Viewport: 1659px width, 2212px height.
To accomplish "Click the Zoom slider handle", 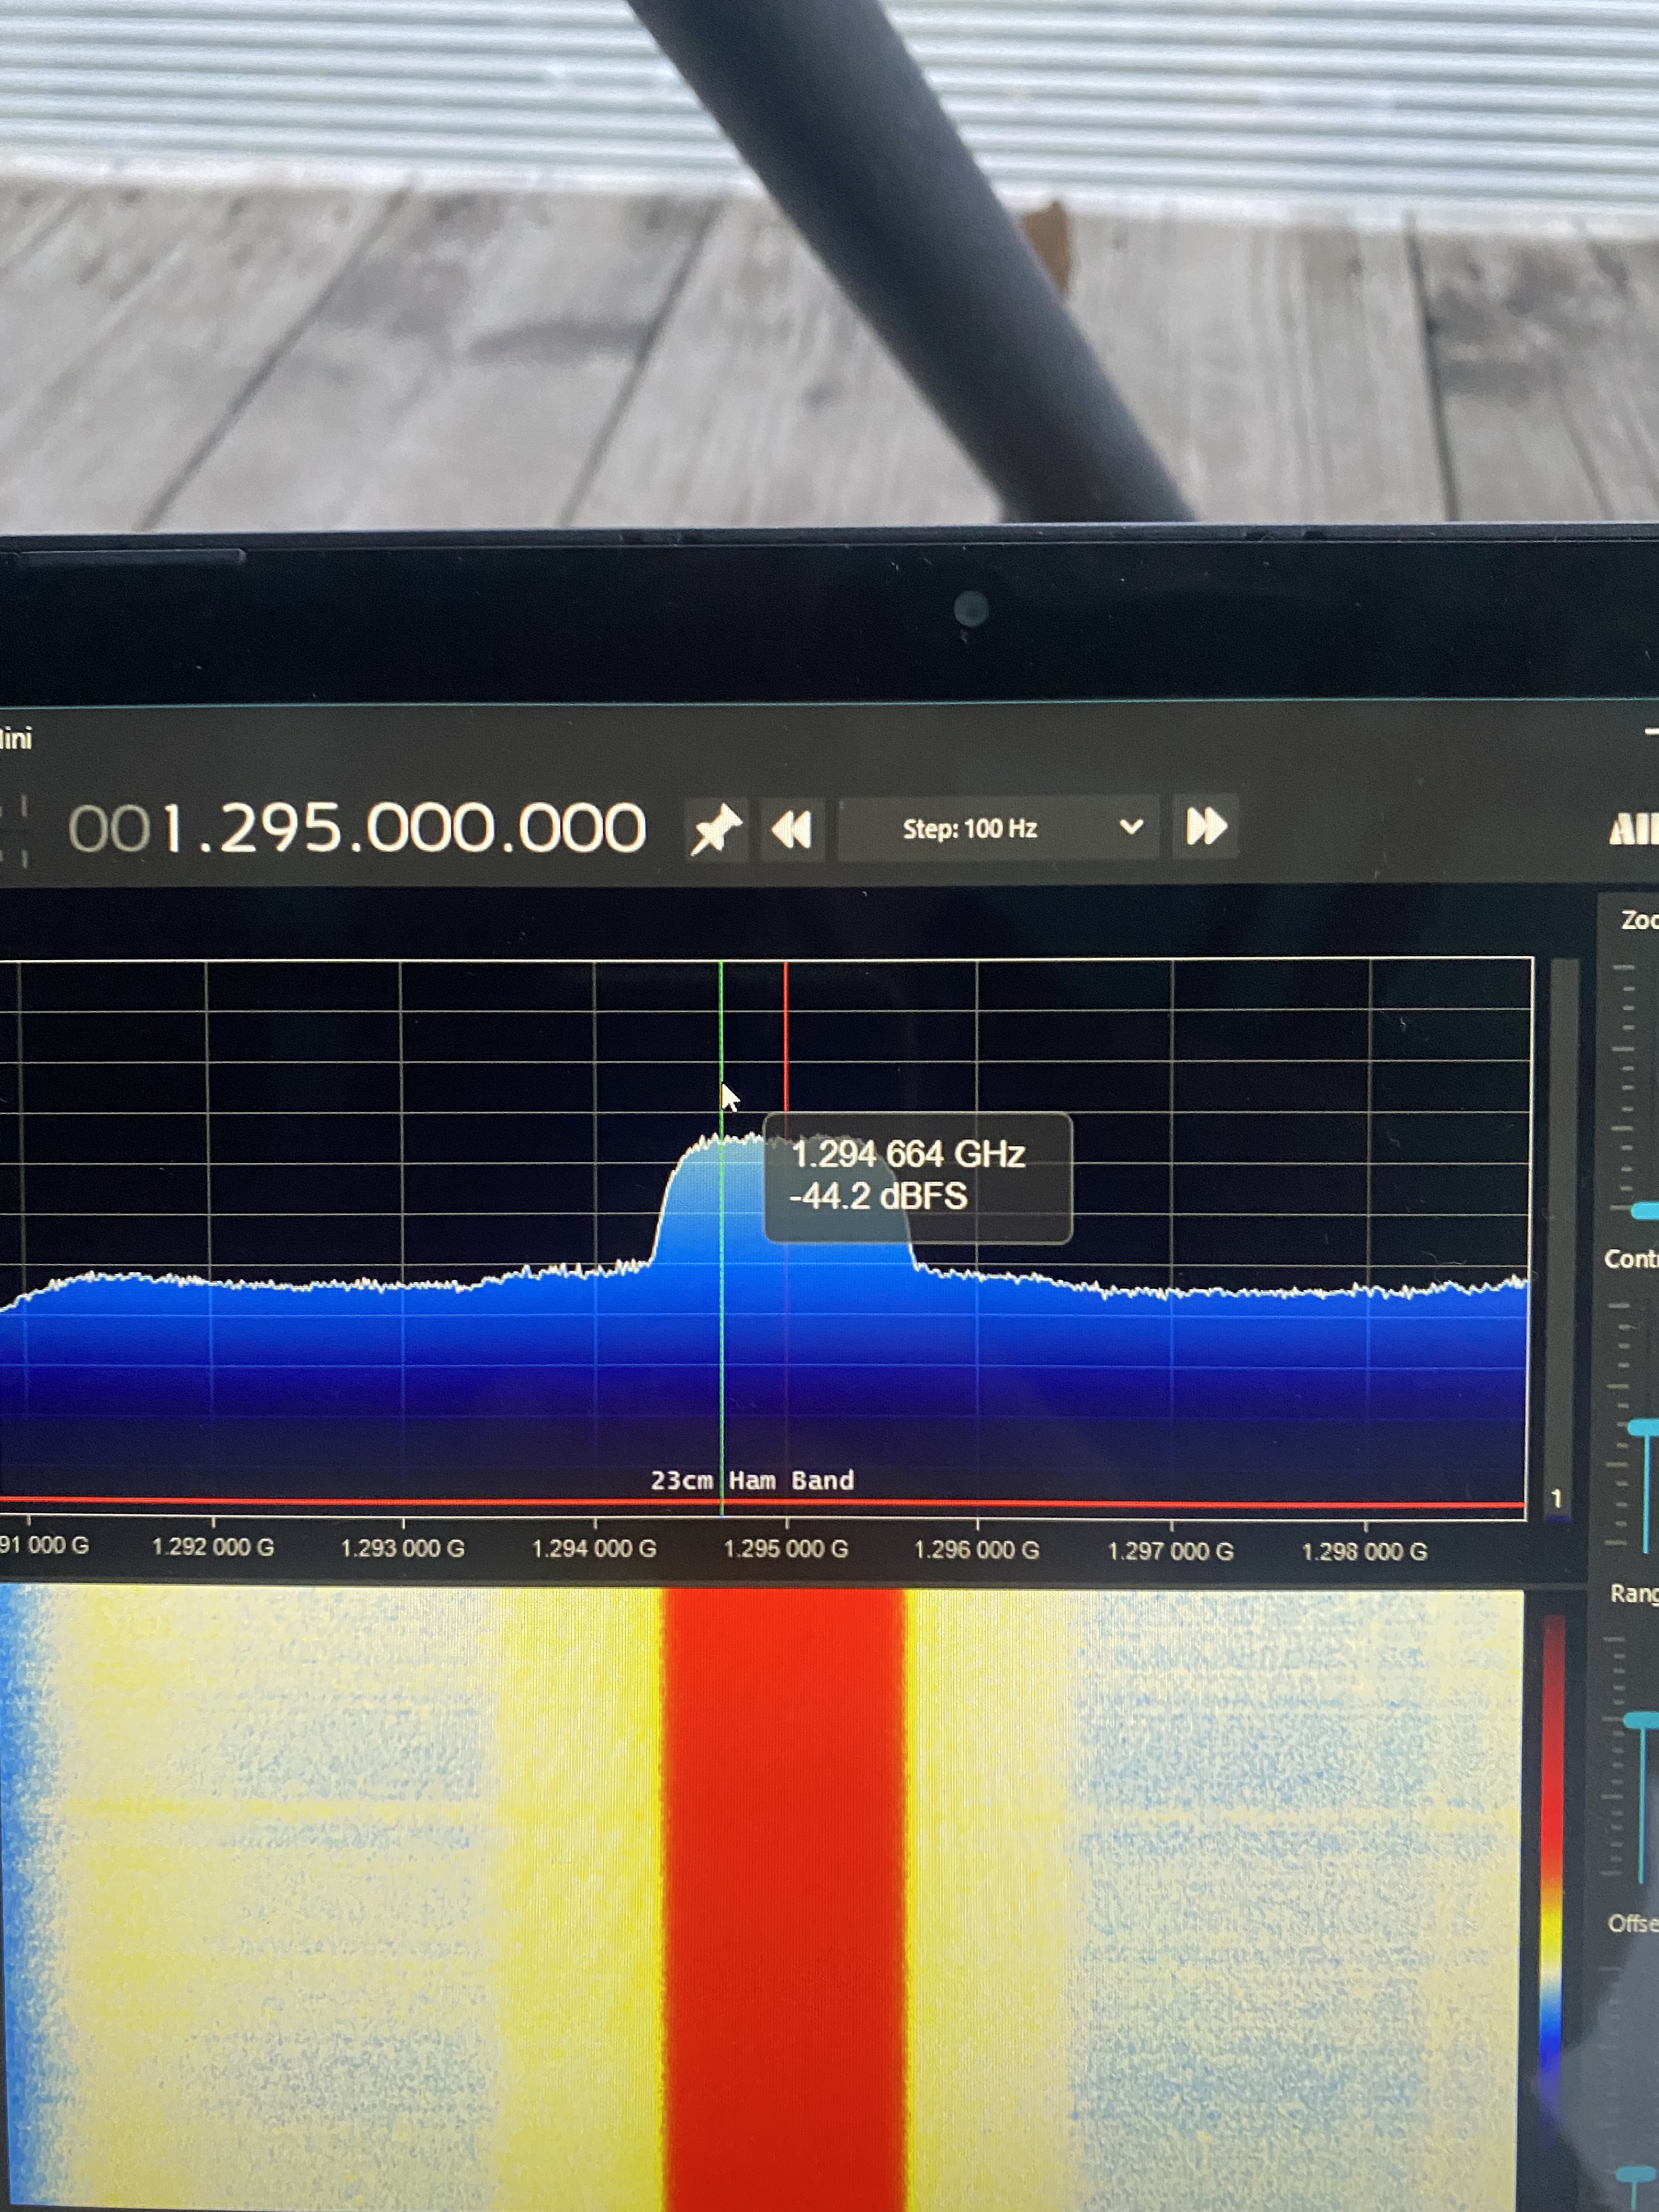I will [x=1645, y=1211].
